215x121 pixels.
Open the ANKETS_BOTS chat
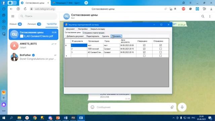(x=34, y=46)
